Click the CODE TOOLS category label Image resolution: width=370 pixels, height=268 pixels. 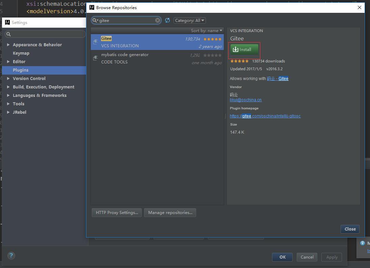click(x=114, y=62)
